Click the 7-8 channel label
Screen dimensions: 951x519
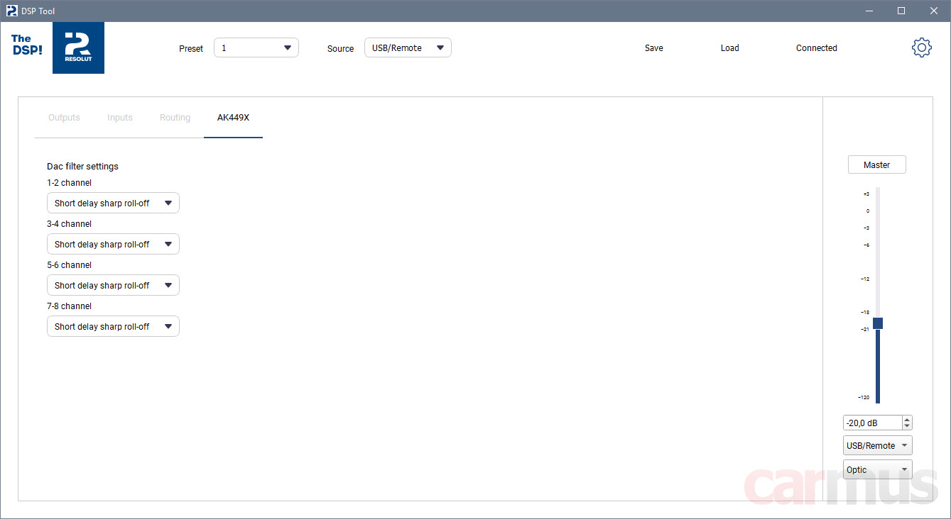coord(69,306)
